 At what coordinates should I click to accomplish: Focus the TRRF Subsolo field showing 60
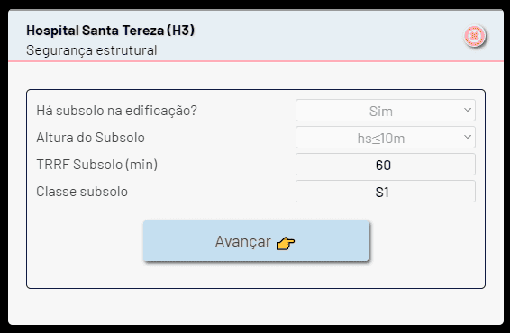click(x=386, y=165)
